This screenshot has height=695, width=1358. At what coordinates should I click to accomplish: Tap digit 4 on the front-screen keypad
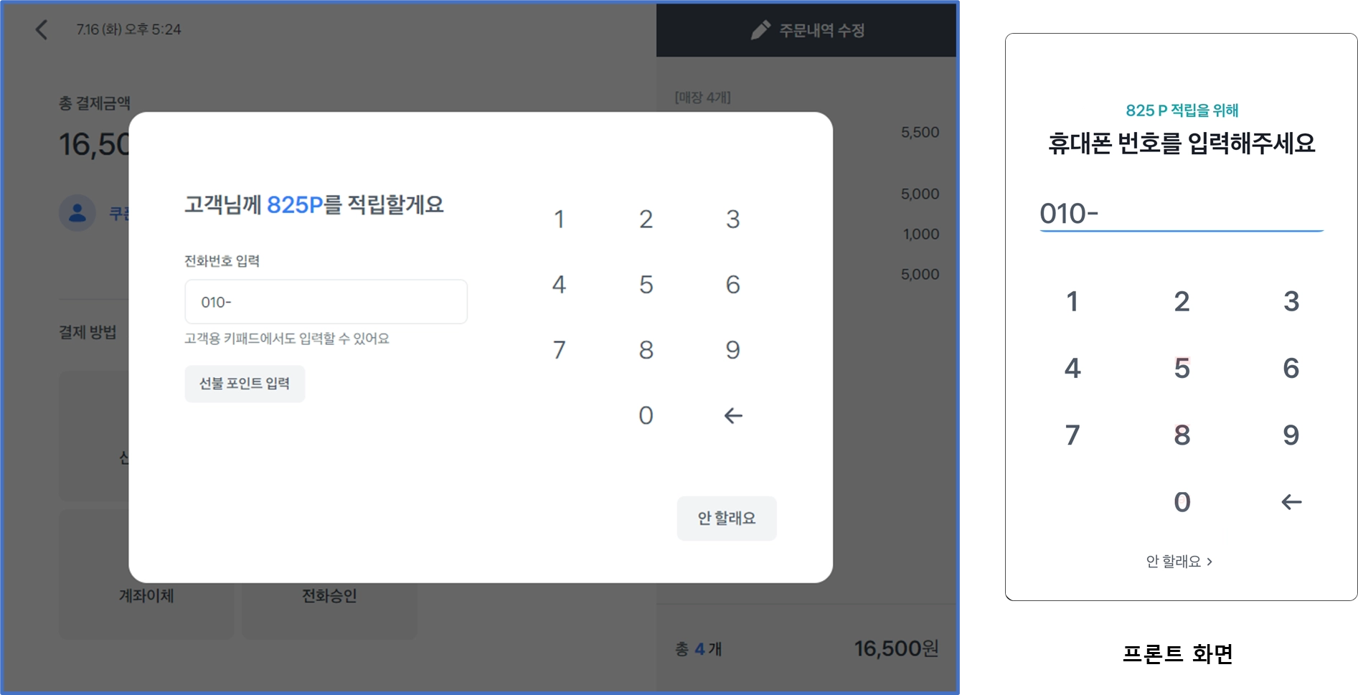pyautogui.click(x=1072, y=368)
